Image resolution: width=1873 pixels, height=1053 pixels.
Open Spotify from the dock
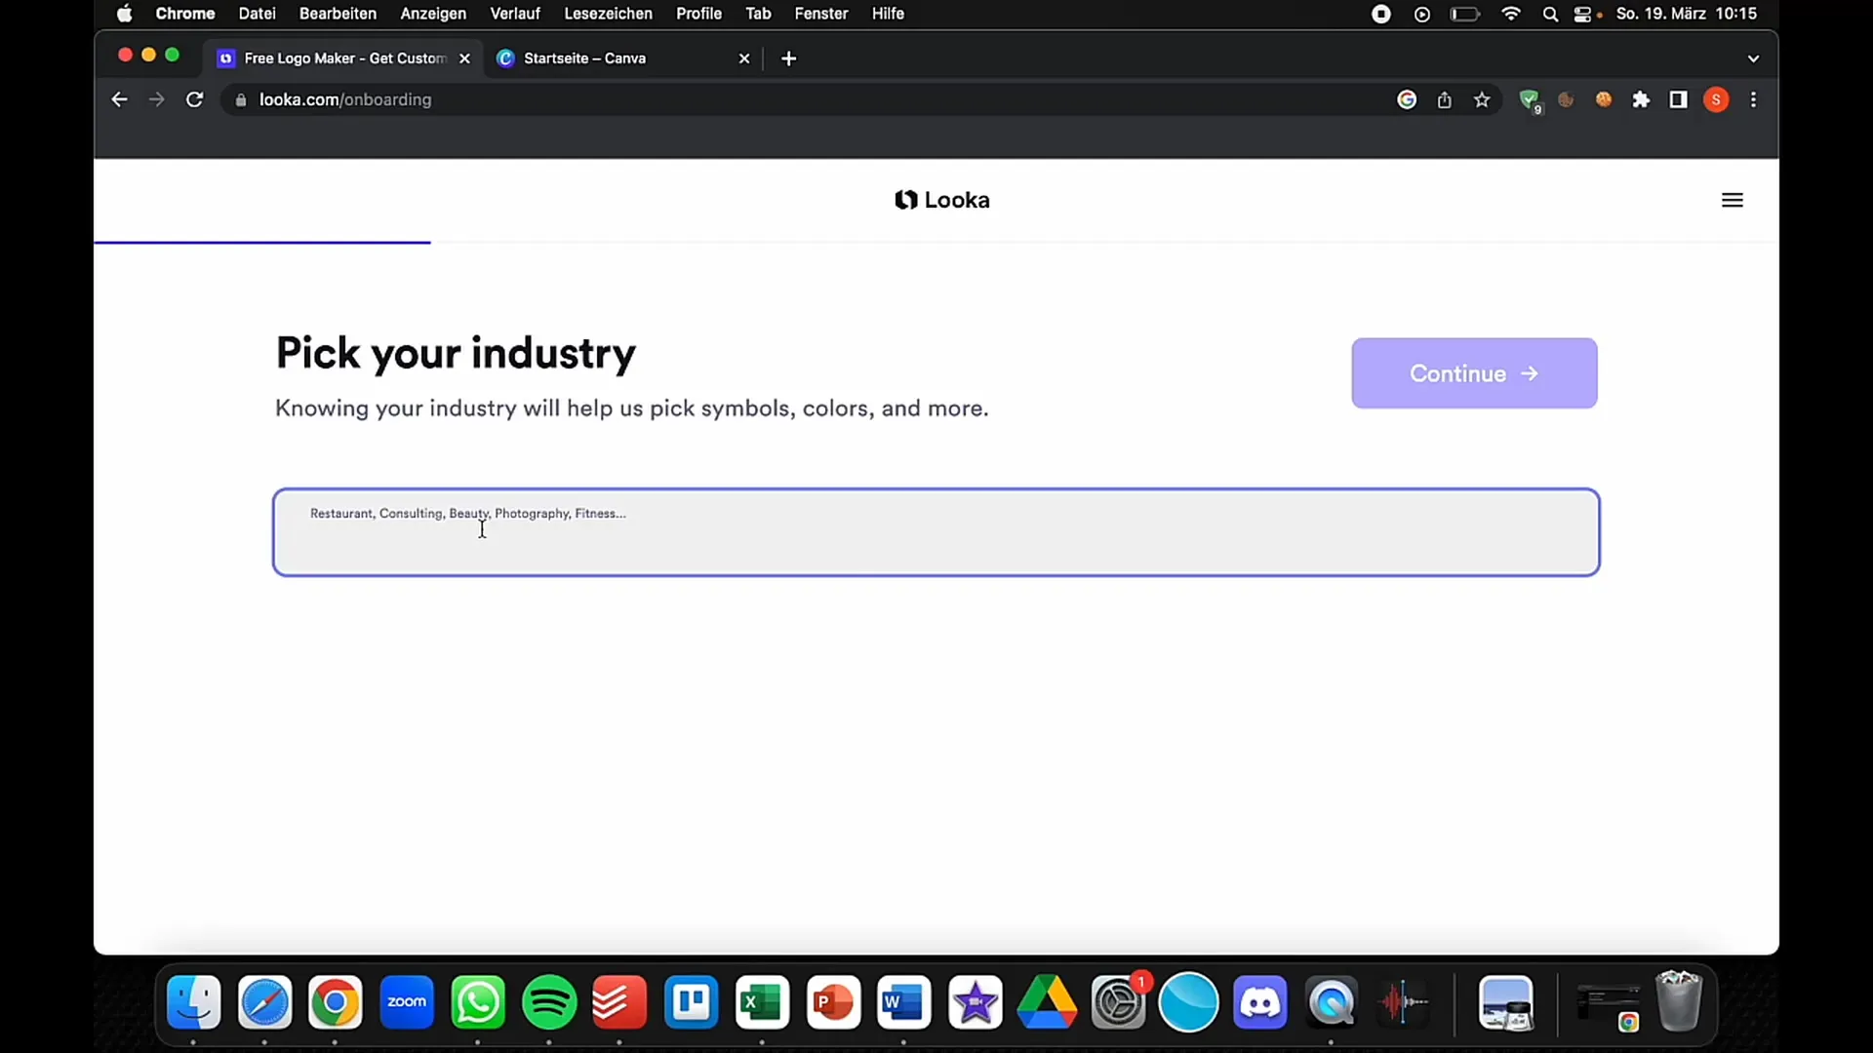click(549, 1002)
